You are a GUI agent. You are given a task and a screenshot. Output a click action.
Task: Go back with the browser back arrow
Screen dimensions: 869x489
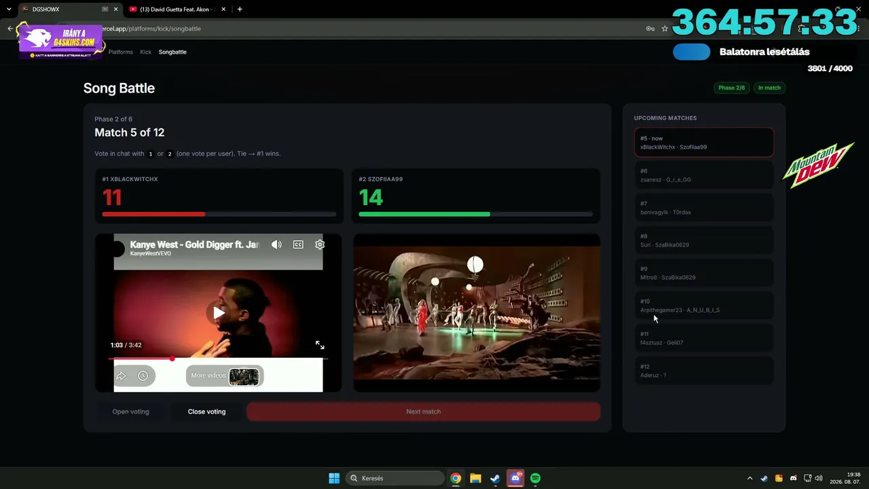10,29
